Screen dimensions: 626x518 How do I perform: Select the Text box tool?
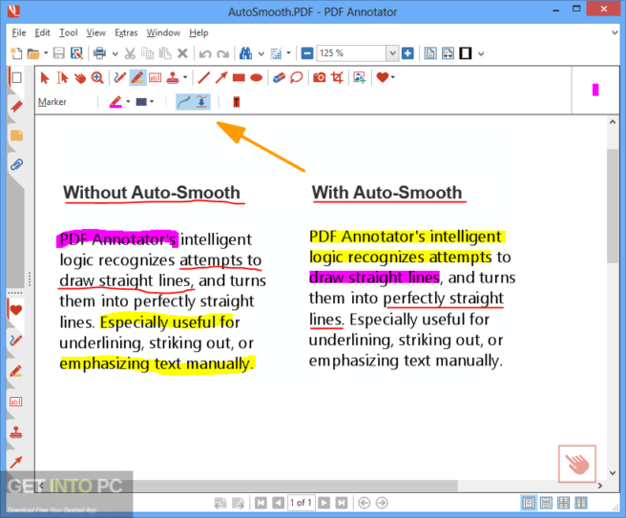click(155, 78)
